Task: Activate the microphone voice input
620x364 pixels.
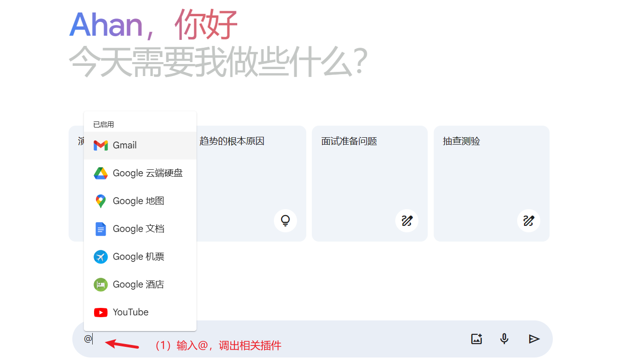Action: pos(505,339)
